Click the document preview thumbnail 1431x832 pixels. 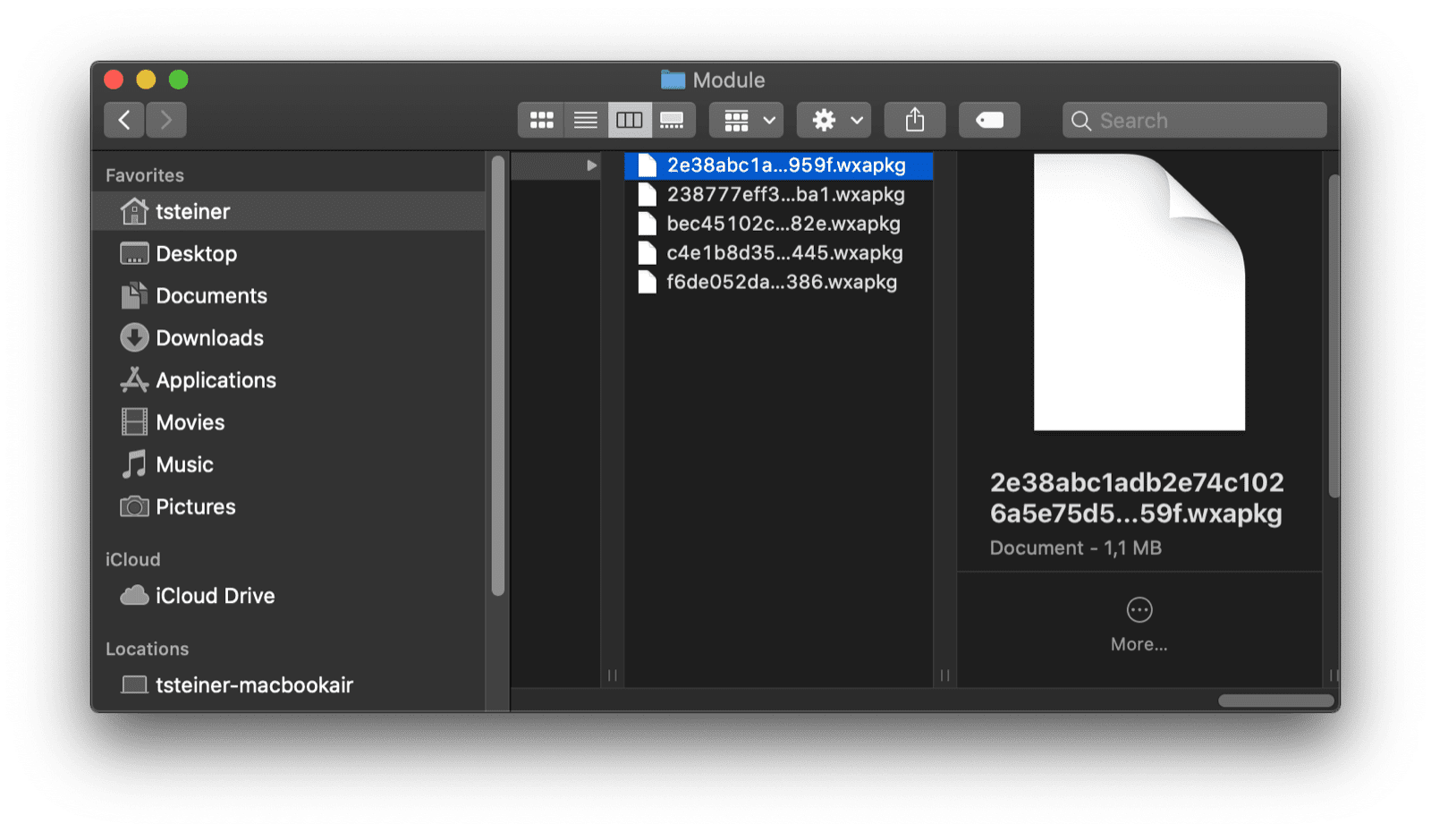[1140, 293]
